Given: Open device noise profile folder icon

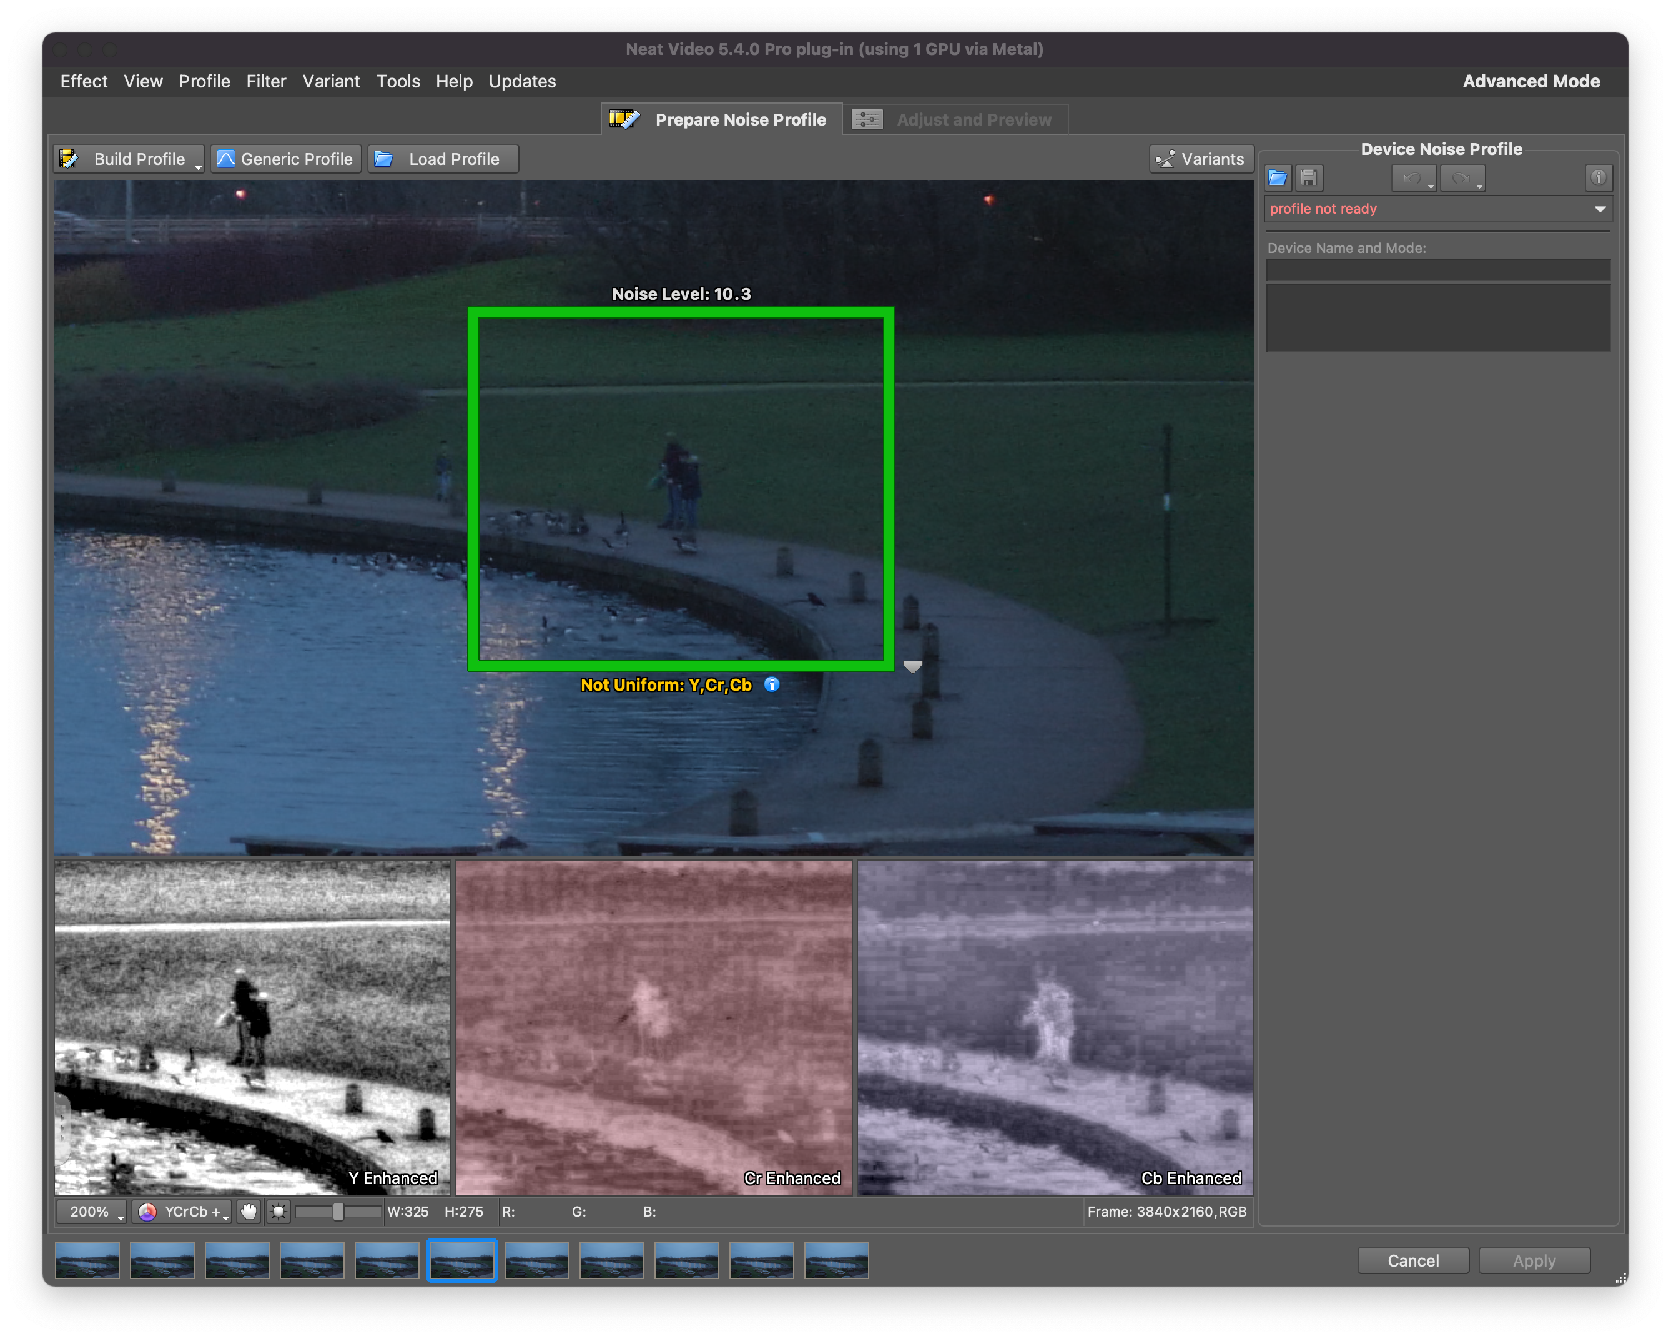Looking at the screenshot, I should click(x=1277, y=179).
